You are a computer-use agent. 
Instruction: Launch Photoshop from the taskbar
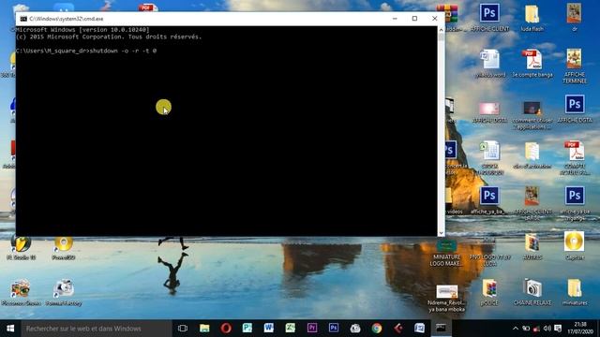[334, 329]
